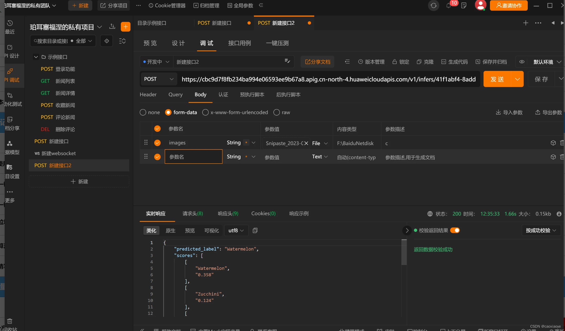Click the orange plus add button in project panel

[x=125, y=27]
